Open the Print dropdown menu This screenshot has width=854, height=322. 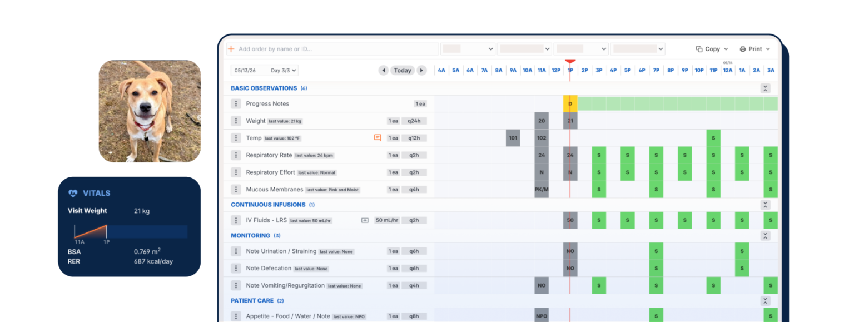755,49
